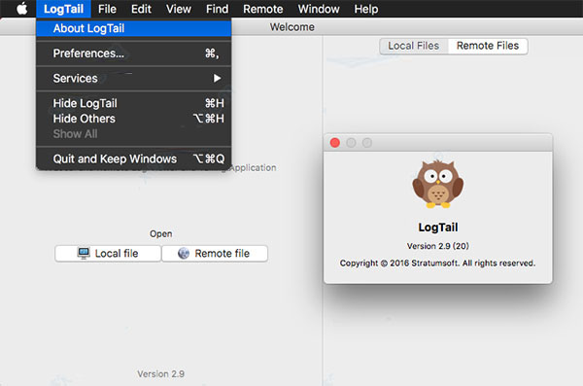The image size is (583, 386).
Task: Open the View menu
Action: click(x=179, y=9)
